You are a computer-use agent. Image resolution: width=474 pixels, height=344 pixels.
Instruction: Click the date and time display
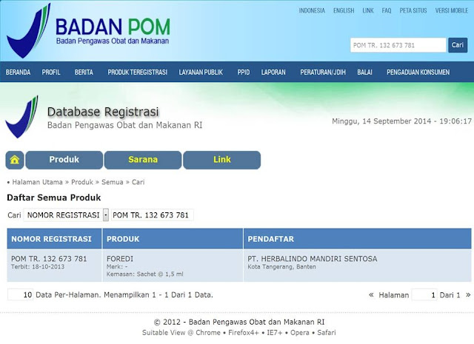click(401, 121)
